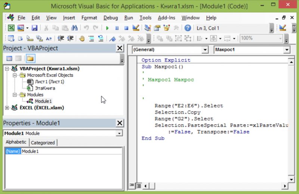
Task: Open the Help menu
Action: click(211, 18)
